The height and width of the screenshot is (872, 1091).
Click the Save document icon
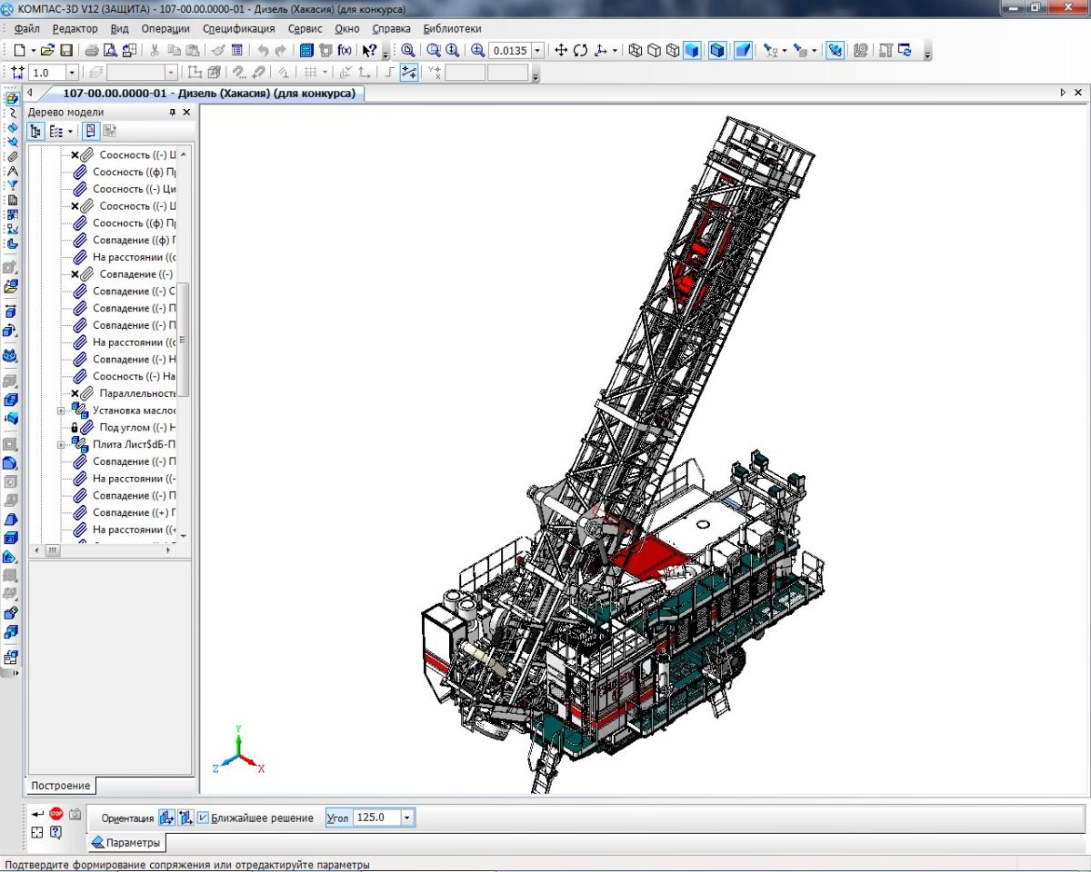(x=66, y=51)
